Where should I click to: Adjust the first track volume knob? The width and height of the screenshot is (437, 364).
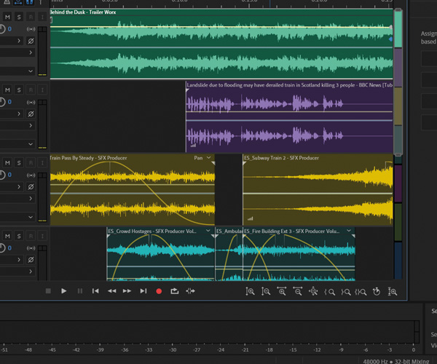click(x=2, y=29)
